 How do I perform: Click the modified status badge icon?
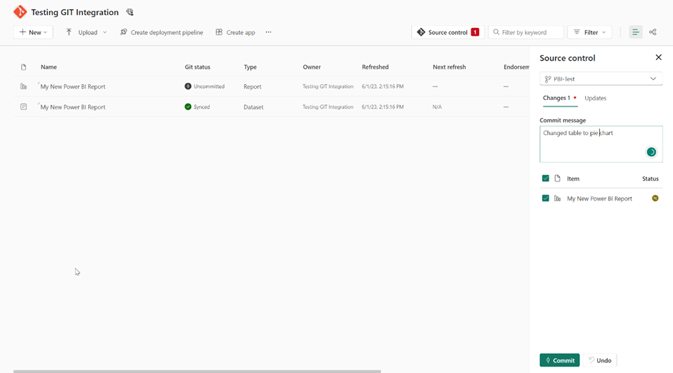[x=655, y=198]
